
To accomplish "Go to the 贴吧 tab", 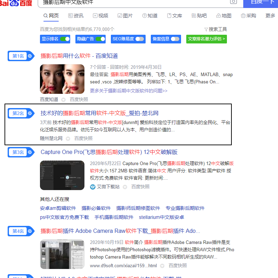I will [x=199, y=16].
